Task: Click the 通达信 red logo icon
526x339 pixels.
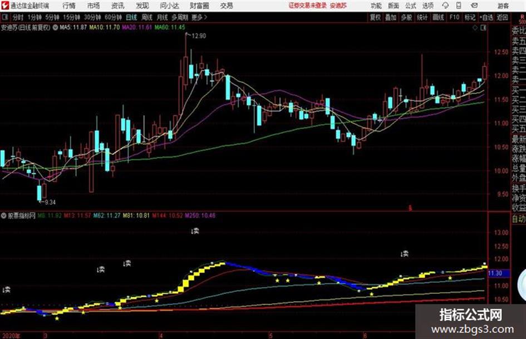Action: coord(4,6)
